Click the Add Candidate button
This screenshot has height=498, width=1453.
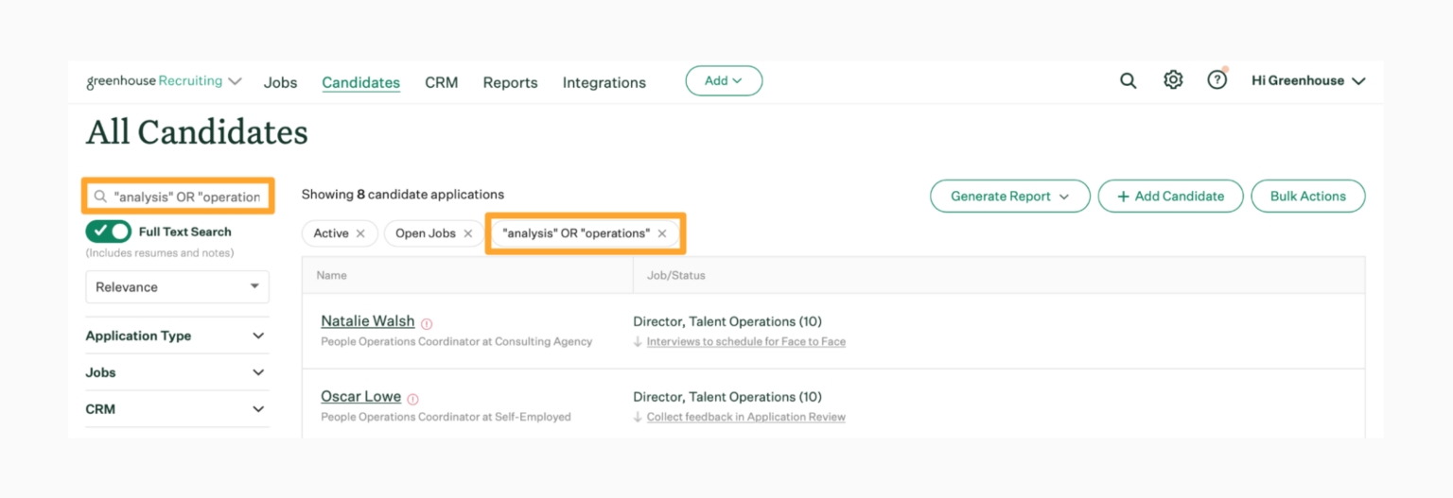pos(1170,197)
